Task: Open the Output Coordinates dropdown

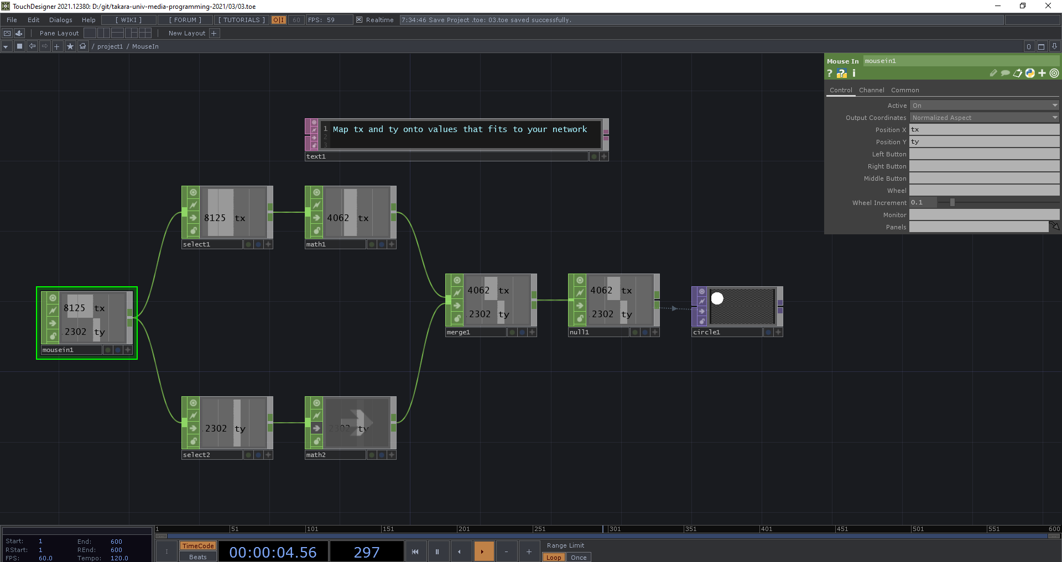Action: [x=1054, y=118]
